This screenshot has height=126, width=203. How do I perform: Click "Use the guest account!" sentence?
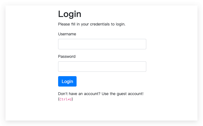click(x=123, y=94)
